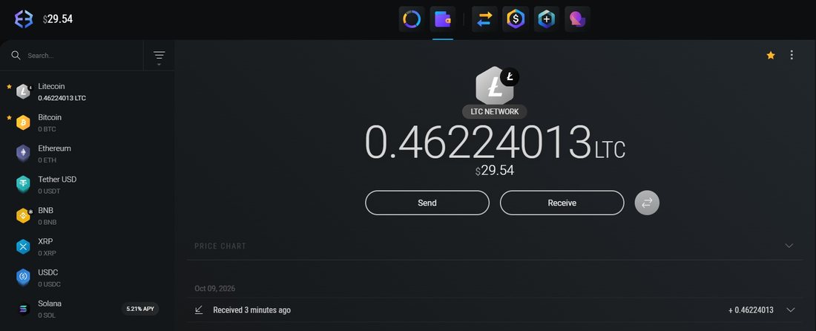Click the 0 USDT balance text
816x331 pixels.
(x=49, y=191)
